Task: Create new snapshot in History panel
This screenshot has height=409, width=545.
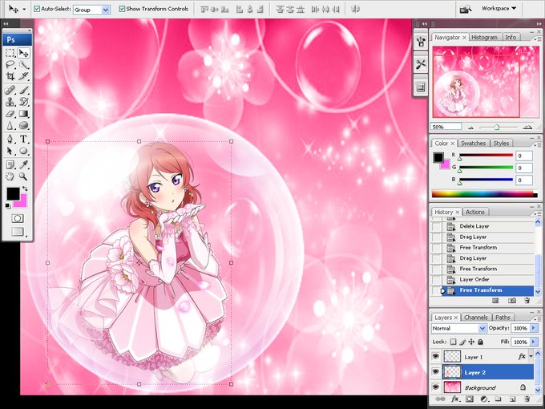Action: pos(512,301)
